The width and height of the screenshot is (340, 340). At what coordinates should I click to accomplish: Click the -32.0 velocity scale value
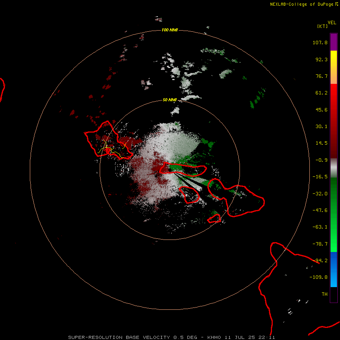pyautogui.click(x=320, y=194)
